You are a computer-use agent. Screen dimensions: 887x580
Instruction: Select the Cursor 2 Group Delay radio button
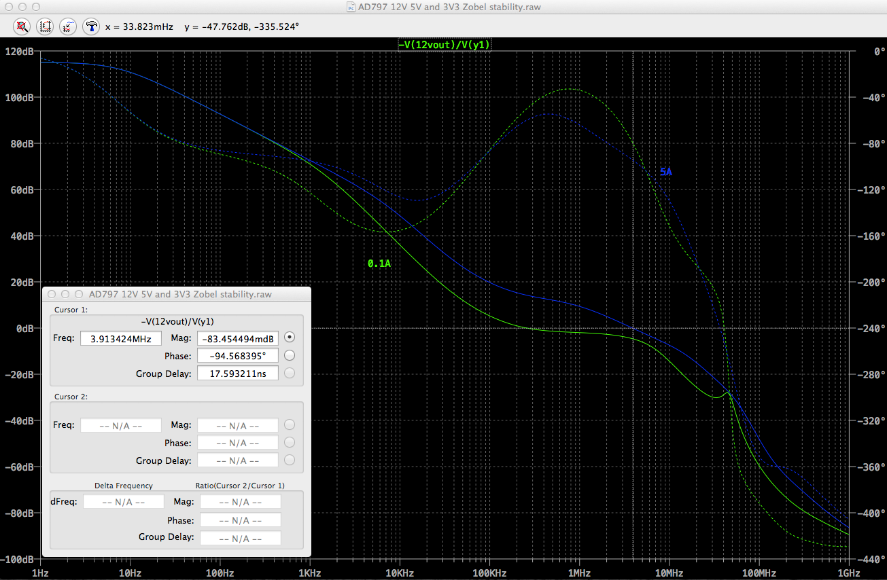(x=290, y=460)
